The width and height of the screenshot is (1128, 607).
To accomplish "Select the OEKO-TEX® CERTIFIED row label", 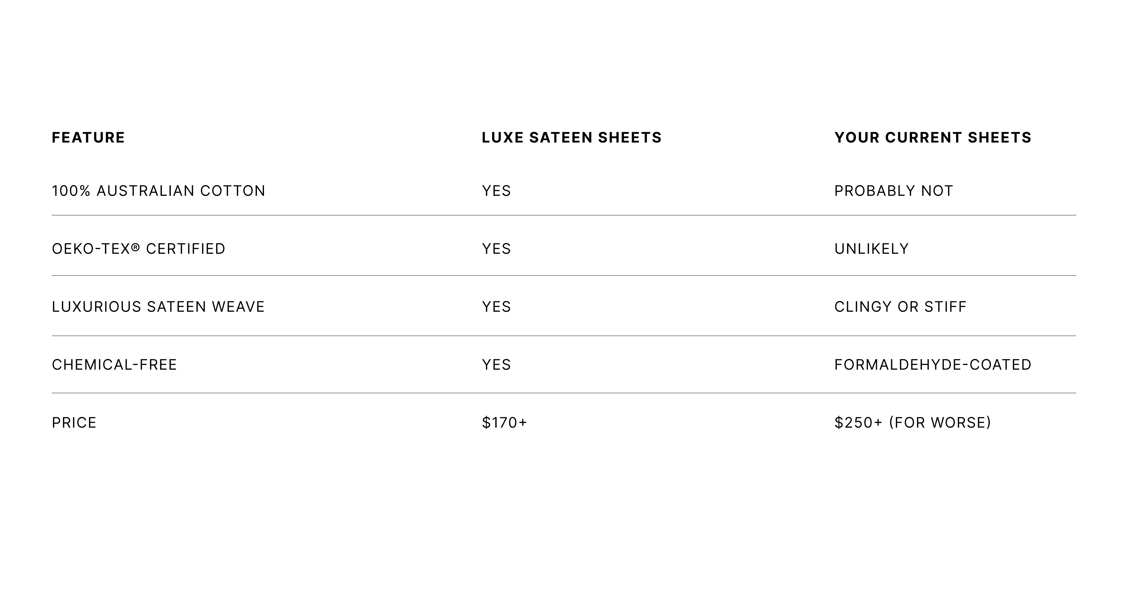I will pyautogui.click(x=138, y=249).
